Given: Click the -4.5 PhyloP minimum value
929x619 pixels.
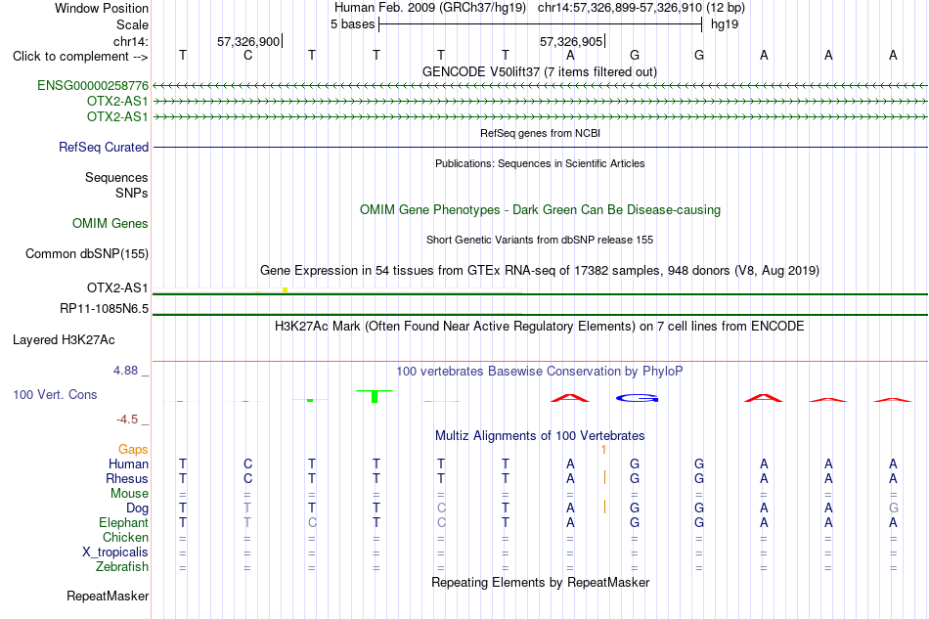Looking at the screenshot, I should 127,420.
